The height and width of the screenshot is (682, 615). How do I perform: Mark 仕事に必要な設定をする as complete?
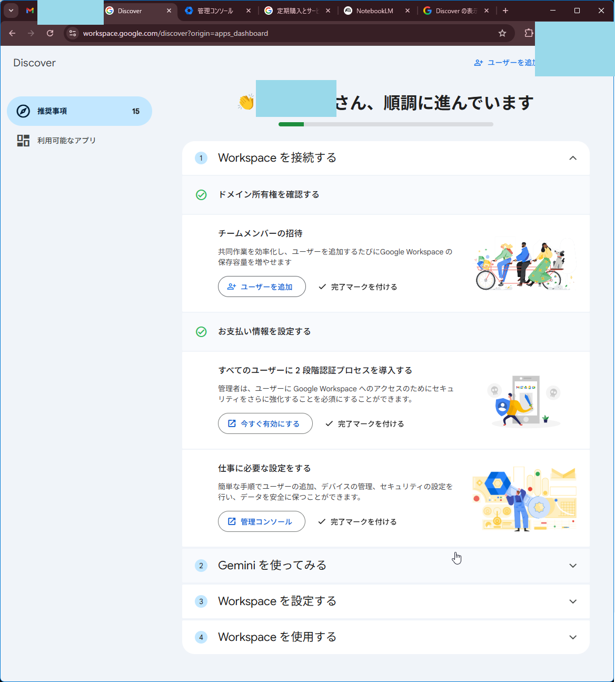[358, 522]
